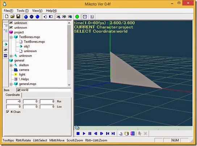The height and width of the screenshot is (146, 197).
Task: Click the blue rectangle panel toolbar icon
Action: (x=51, y=17)
